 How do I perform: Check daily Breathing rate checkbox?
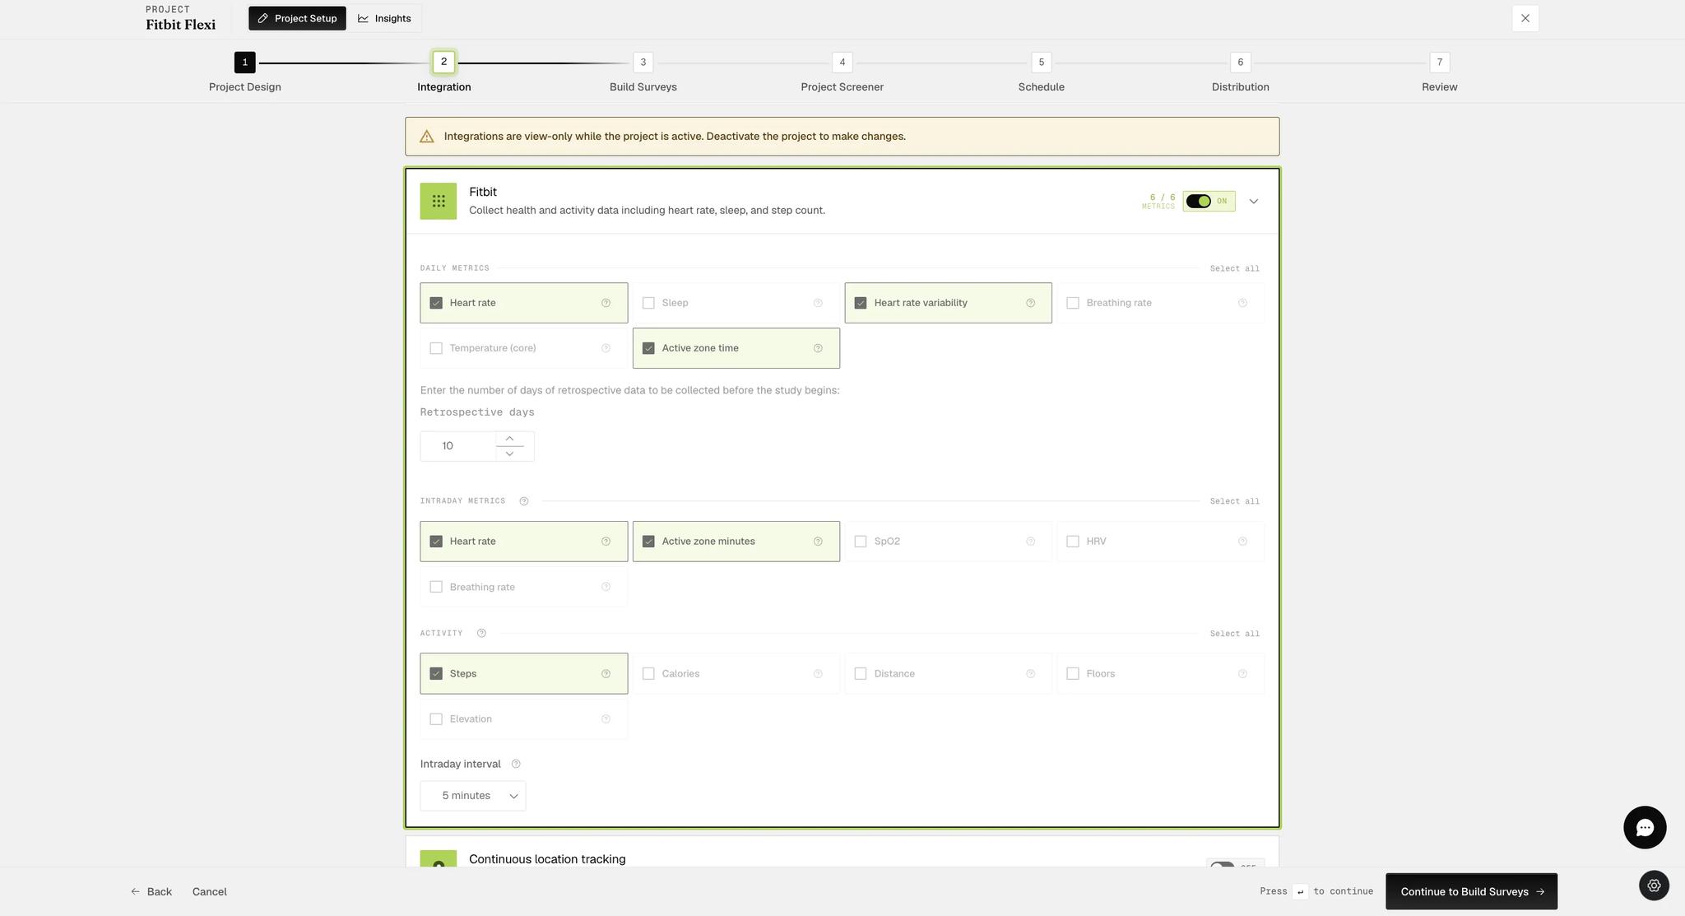pyautogui.click(x=1073, y=303)
